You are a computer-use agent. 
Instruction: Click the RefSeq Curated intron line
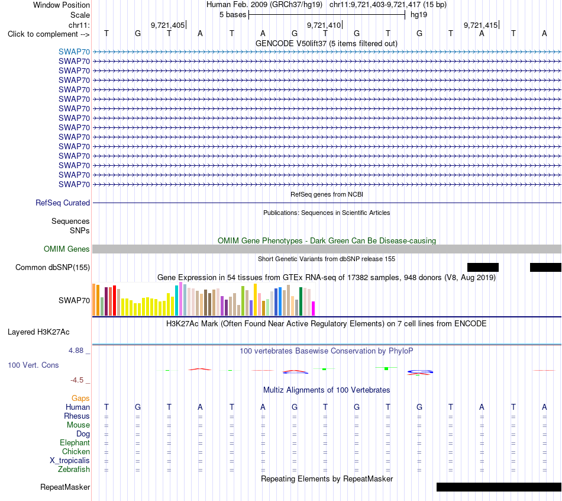(327, 203)
